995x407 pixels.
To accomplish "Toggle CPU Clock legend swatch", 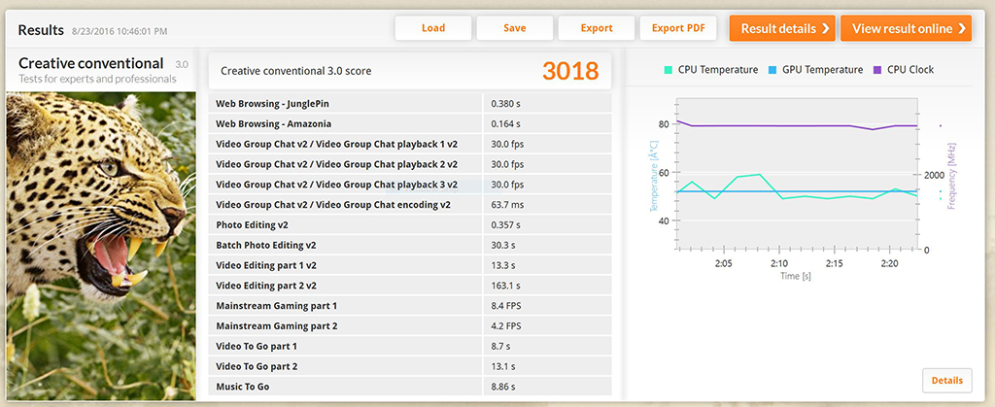I will 877,70.
